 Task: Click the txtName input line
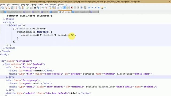(x=80, y=74)
